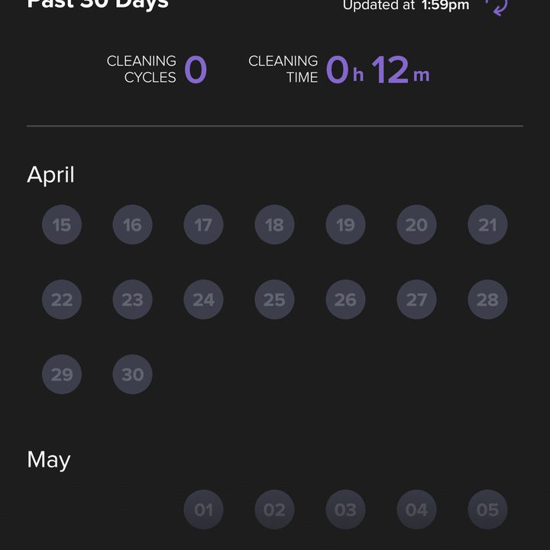Tap the Updated at 1:59pm text
This screenshot has width=550, height=550.
point(406,5)
